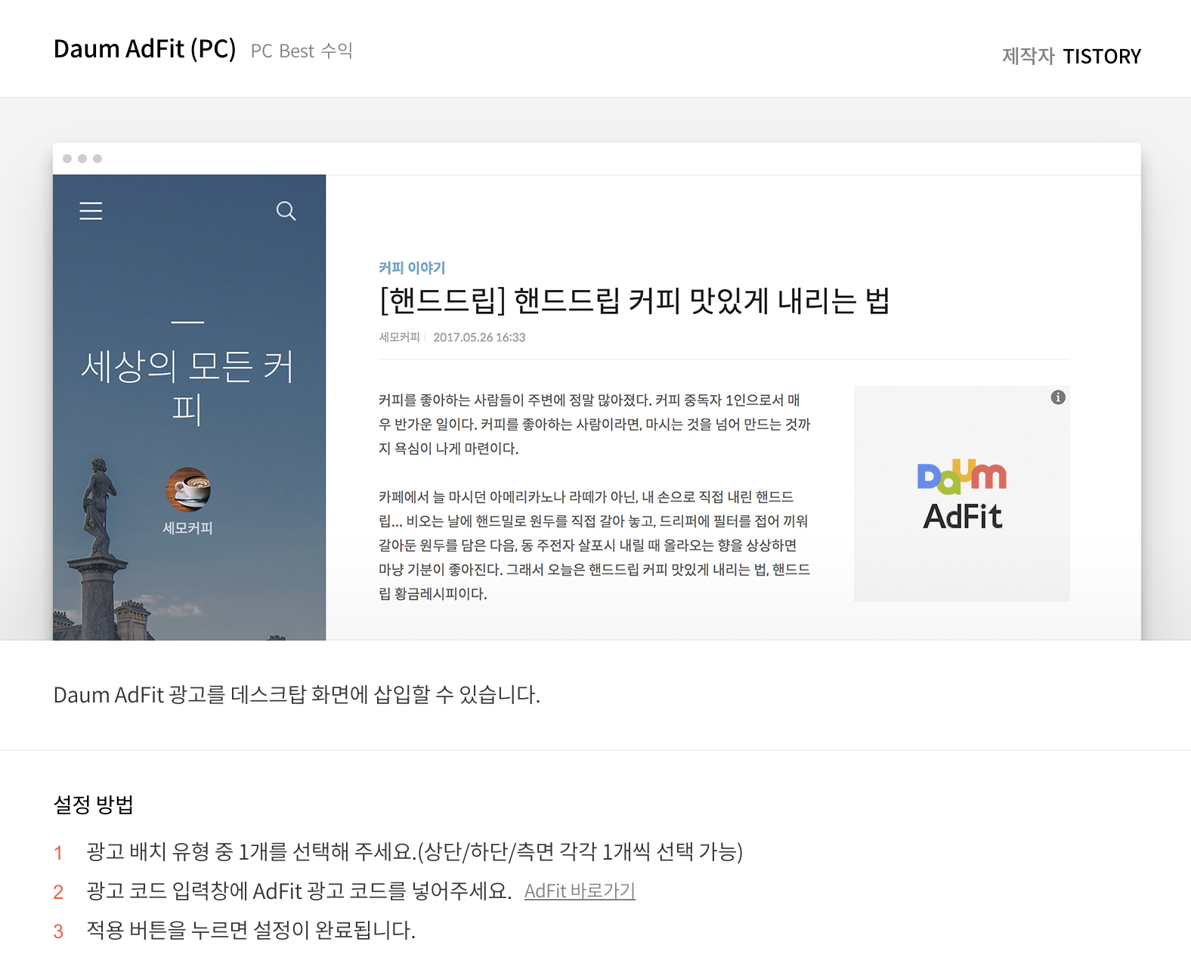The width and height of the screenshot is (1191, 979).
Task: Click the 제작자 label in header
Action: pyautogui.click(x=1028, y=57)
